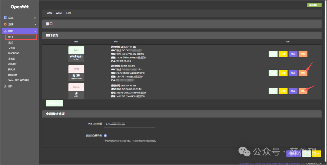Click the yellow 复位 reset button

point(317,153)
